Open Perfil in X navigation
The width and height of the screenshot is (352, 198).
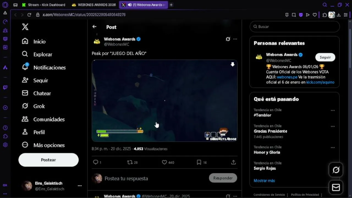coord(33,132)
